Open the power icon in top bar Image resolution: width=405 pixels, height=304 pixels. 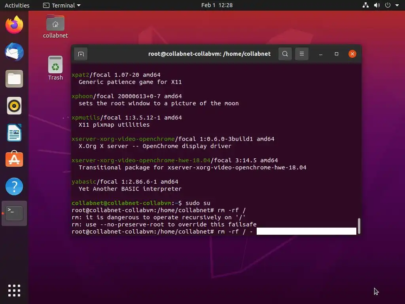[x=388, y=5]
